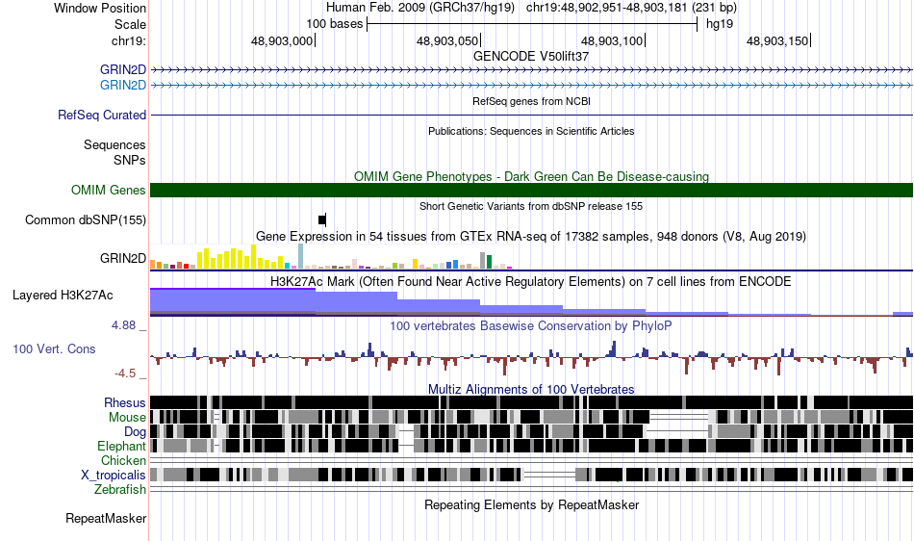914x541 pixels.
Task: Click the 100 bases scale bar
Action: coord(532,24)
